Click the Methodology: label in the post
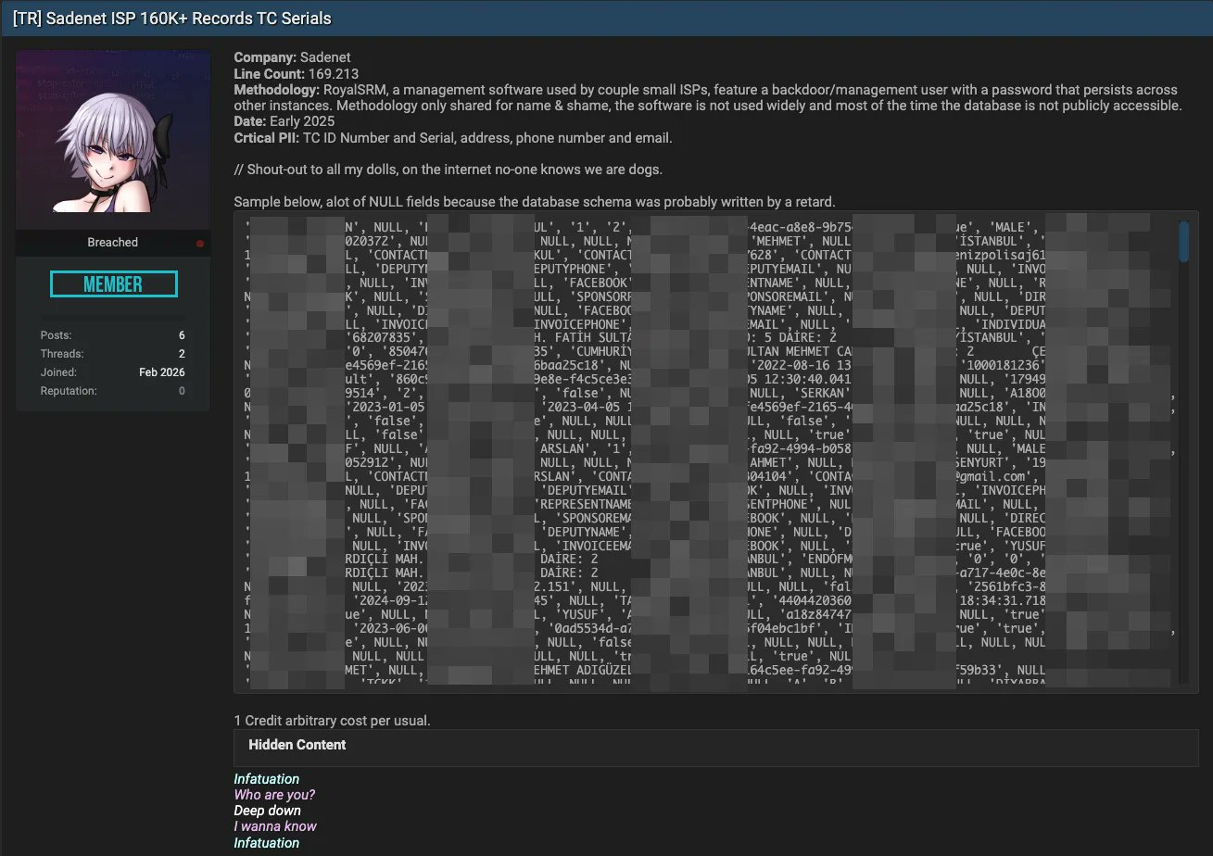Screen dimensions: 1213x856 pyautogui.click(x=276, y=90)
